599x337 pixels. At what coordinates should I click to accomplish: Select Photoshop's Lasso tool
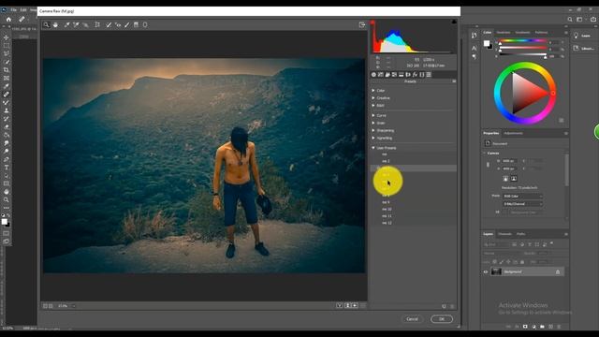point(7,53)
